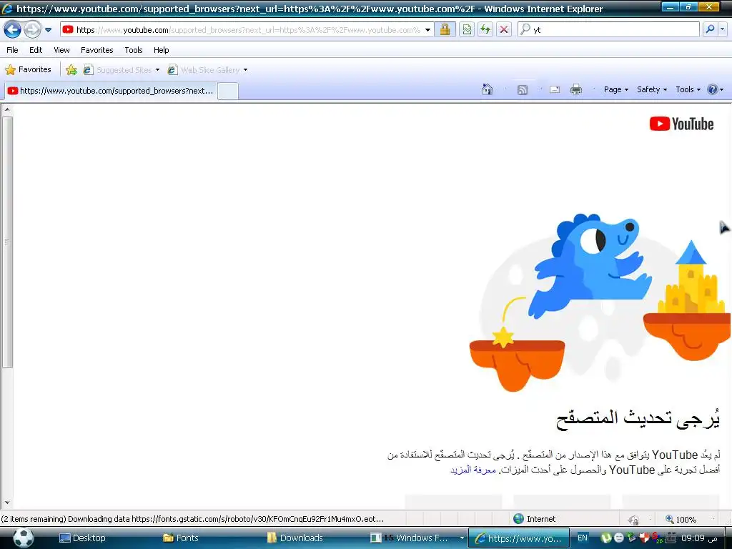The height and width of the screenshot is (549, 732).
Task: Click the YouTube logo on the page
Action: 681,124
